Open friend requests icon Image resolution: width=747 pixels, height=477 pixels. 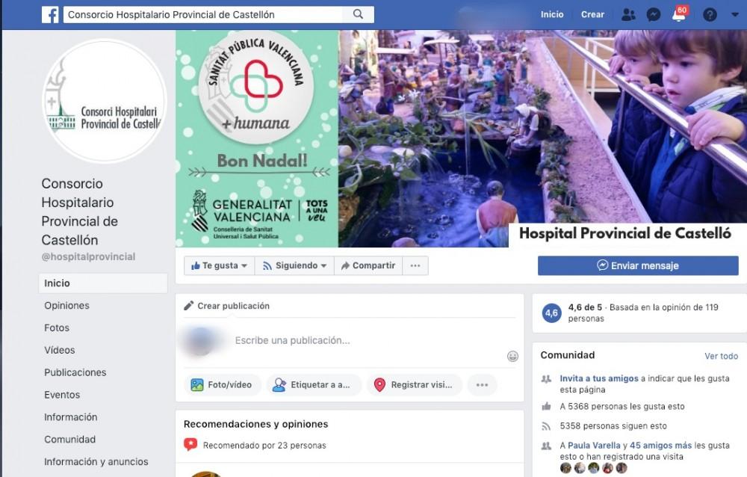[628, 14]
